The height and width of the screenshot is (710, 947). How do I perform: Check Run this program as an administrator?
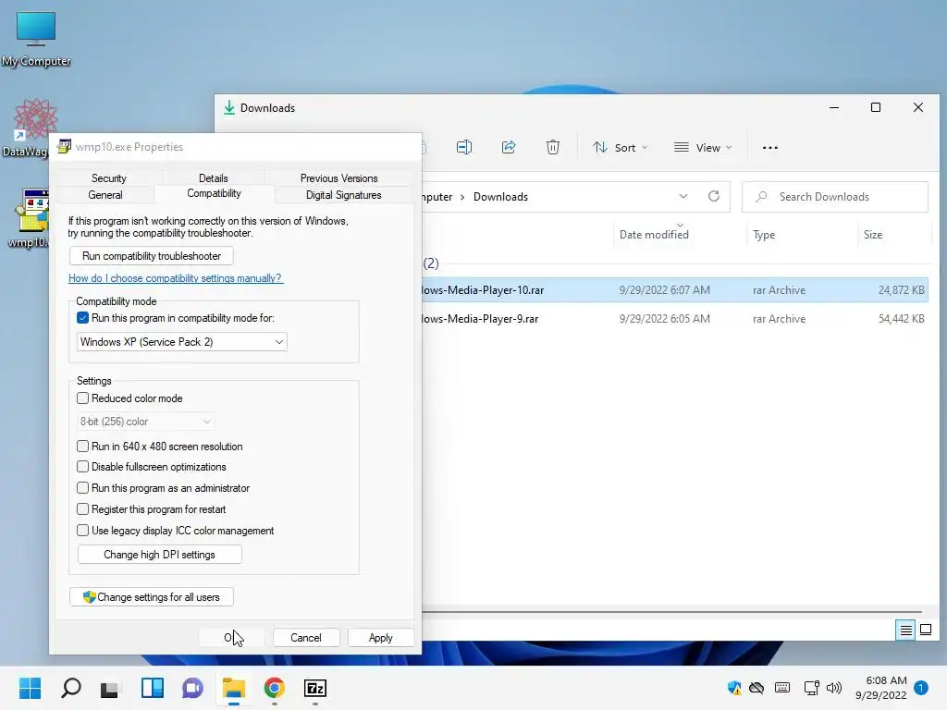[82, 488]
